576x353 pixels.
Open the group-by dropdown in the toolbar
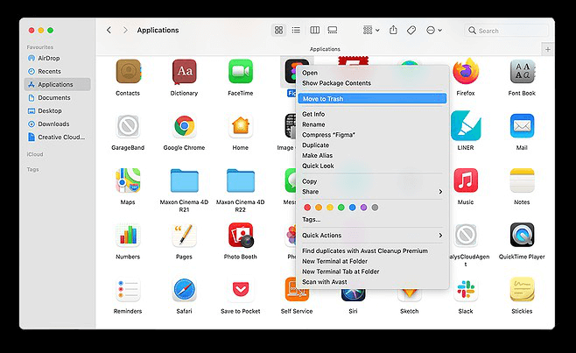pos(371,30)
